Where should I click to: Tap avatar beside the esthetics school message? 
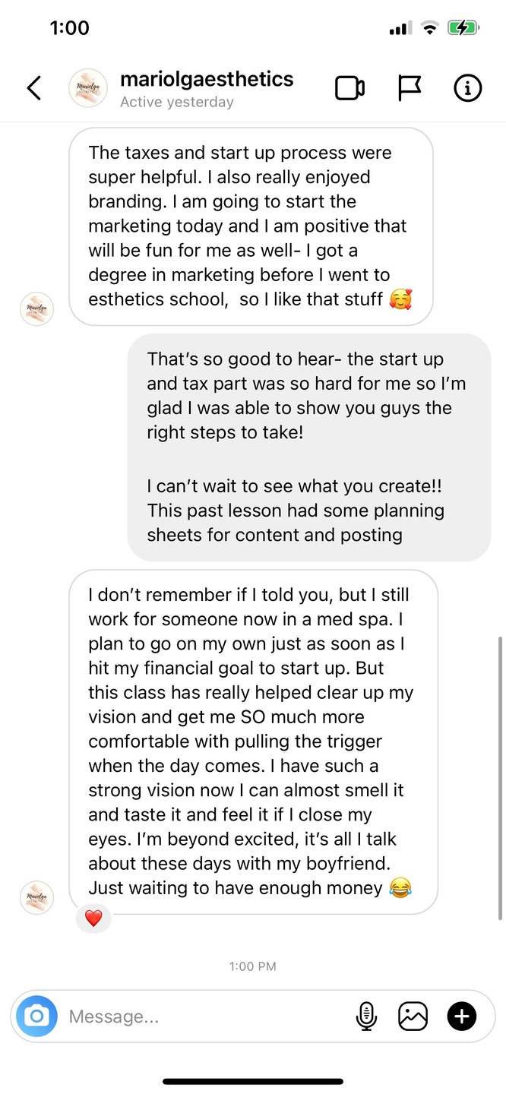coord(36,308)
